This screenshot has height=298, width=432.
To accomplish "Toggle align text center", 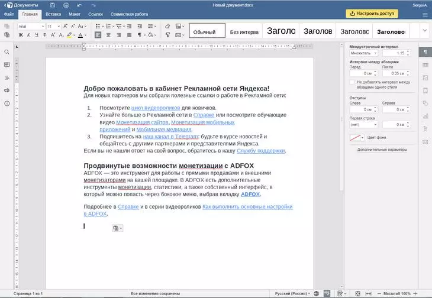I will 108,35.
